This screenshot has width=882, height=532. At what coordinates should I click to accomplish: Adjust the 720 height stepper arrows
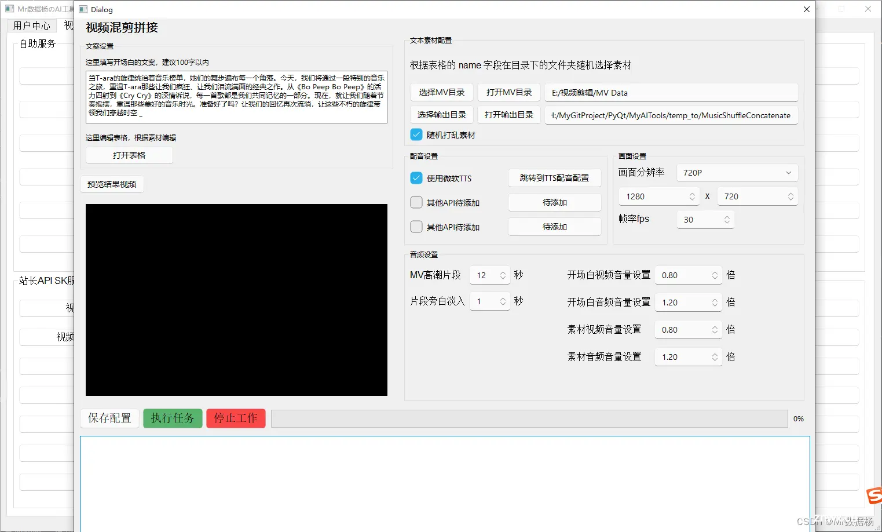790,196
